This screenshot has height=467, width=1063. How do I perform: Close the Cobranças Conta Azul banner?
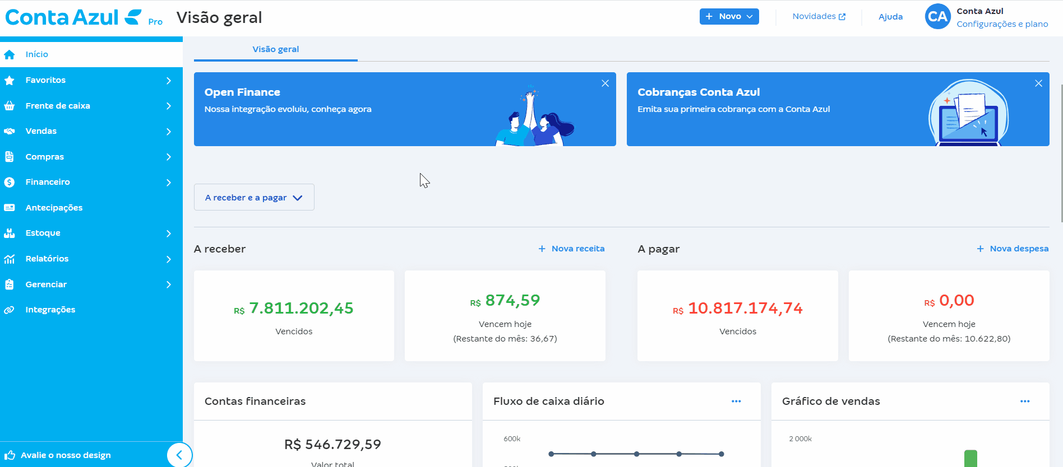pyautogui.click(x=1038, y=83)
